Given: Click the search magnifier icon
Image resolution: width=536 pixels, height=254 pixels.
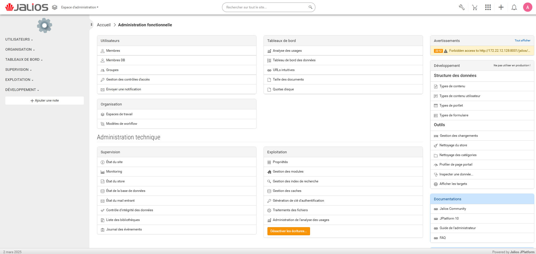Looking at the screenshot, I should pos(310,7).
